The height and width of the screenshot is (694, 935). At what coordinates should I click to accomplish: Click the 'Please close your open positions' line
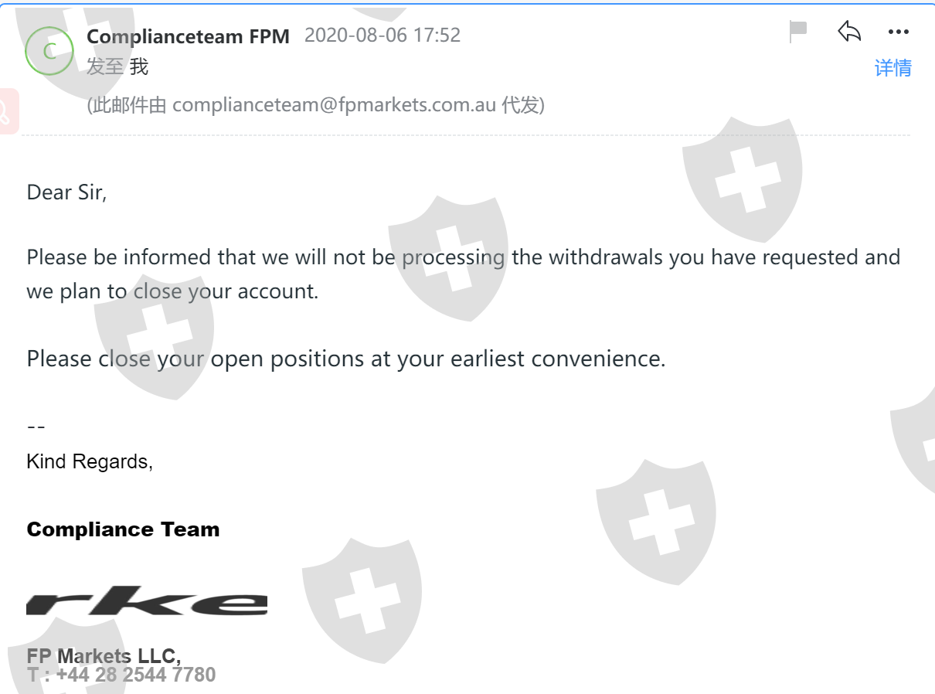[x=345, y=359]
